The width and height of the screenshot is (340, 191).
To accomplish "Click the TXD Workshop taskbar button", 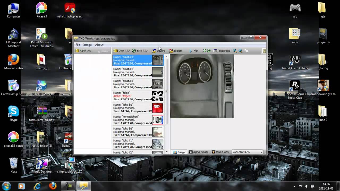I will pos(84,186).
